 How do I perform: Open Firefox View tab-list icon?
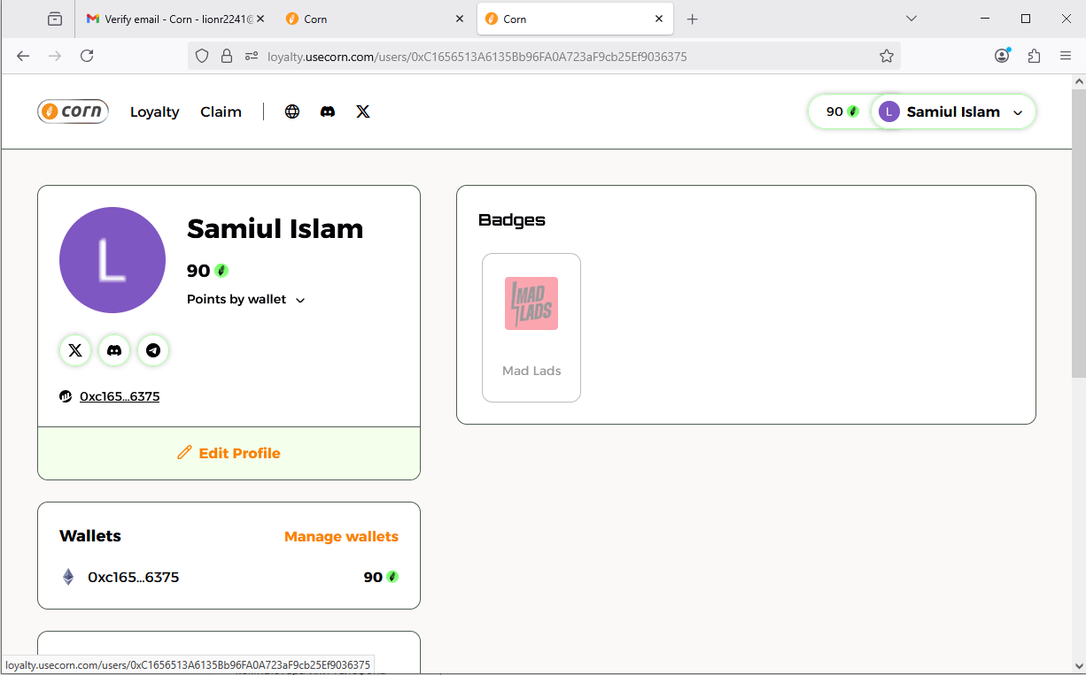55,19
